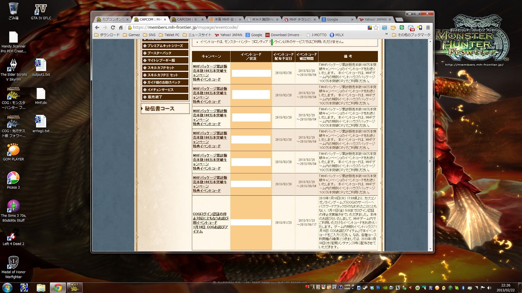Image resolution: width=522 pixels, height=293 pixels.
Task: Open the ダウンロード bookmark folder
Action: (107, 35)
